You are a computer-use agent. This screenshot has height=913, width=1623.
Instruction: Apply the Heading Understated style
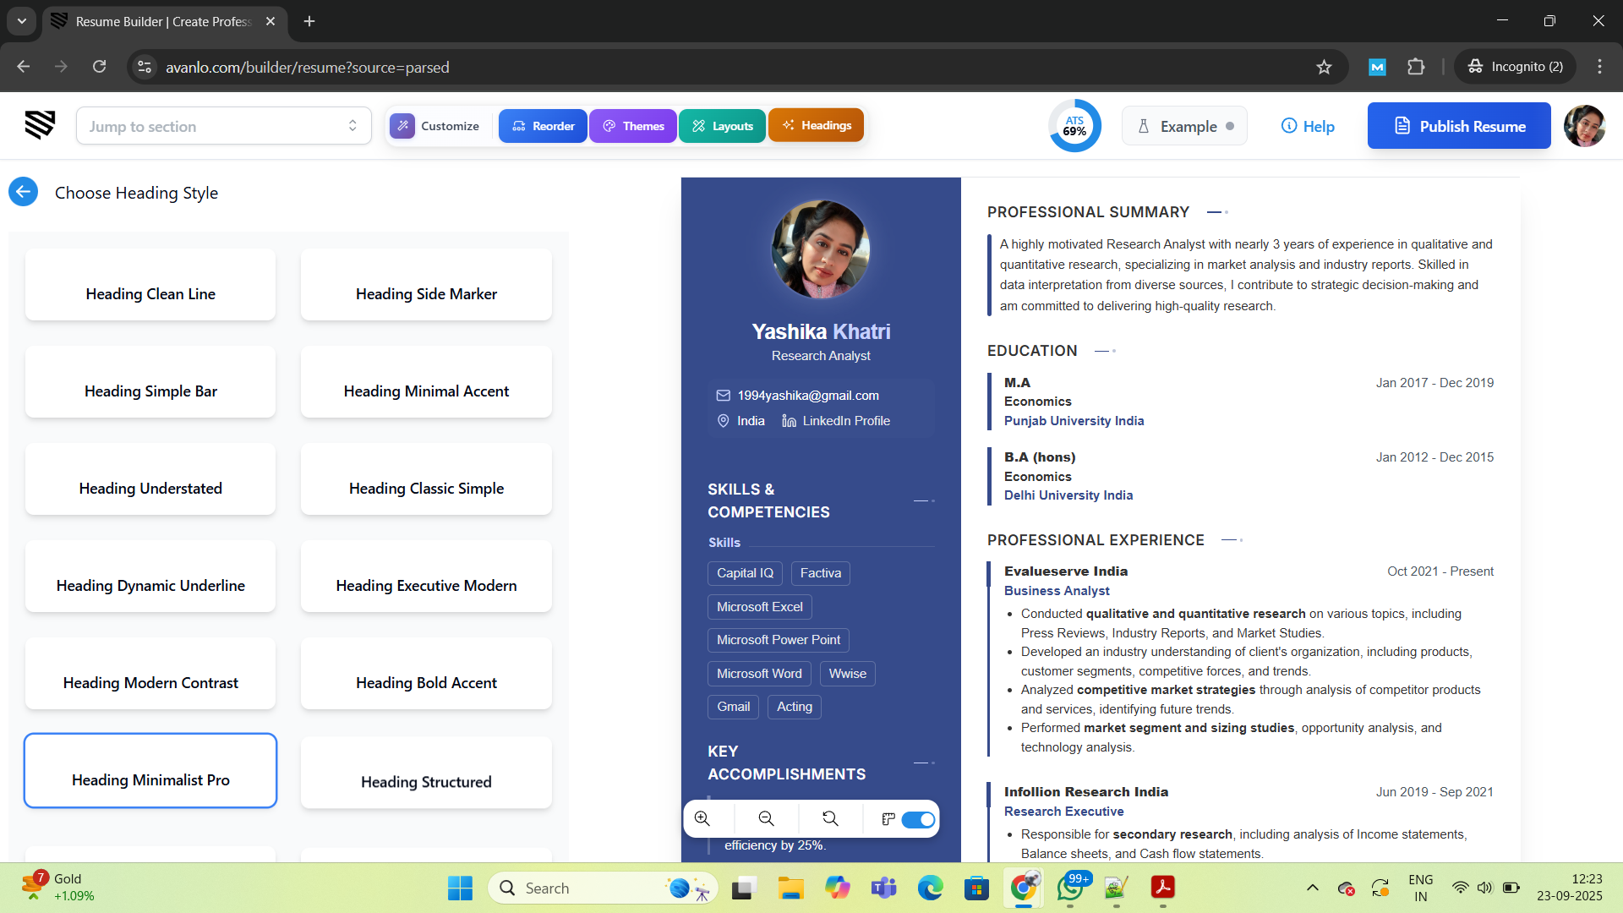[150, 479]
